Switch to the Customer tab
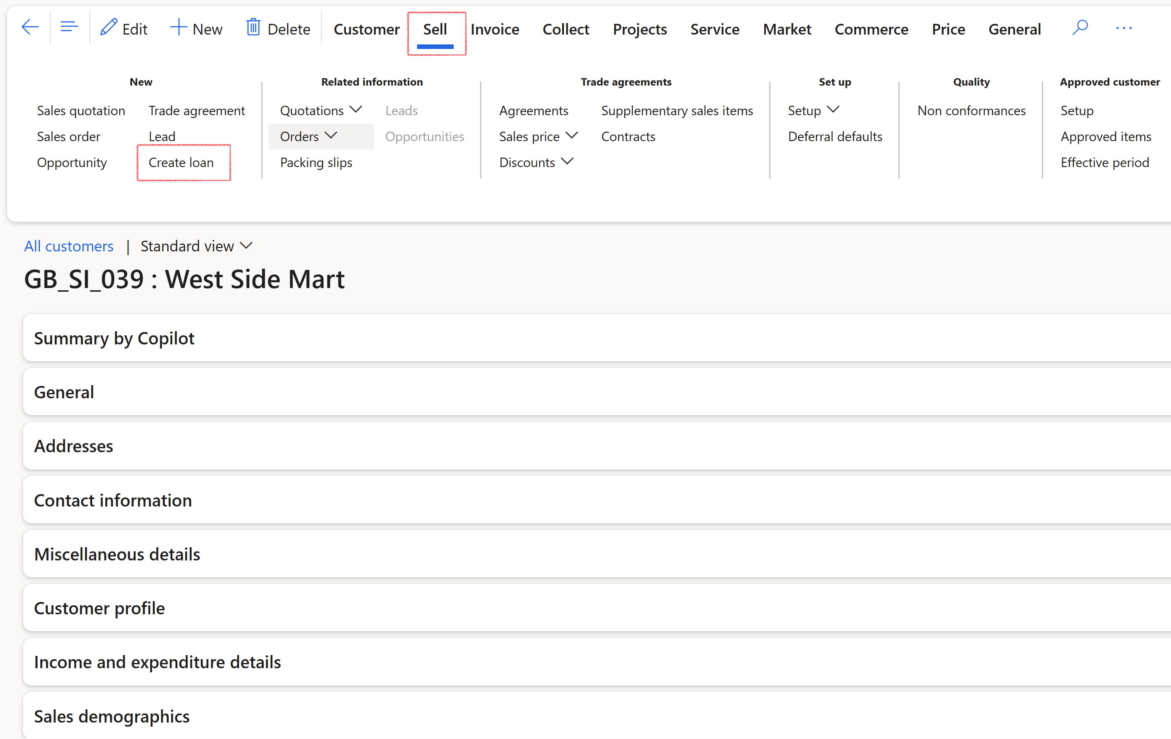This screenshot has width=1171, height=739. point(366,29)
